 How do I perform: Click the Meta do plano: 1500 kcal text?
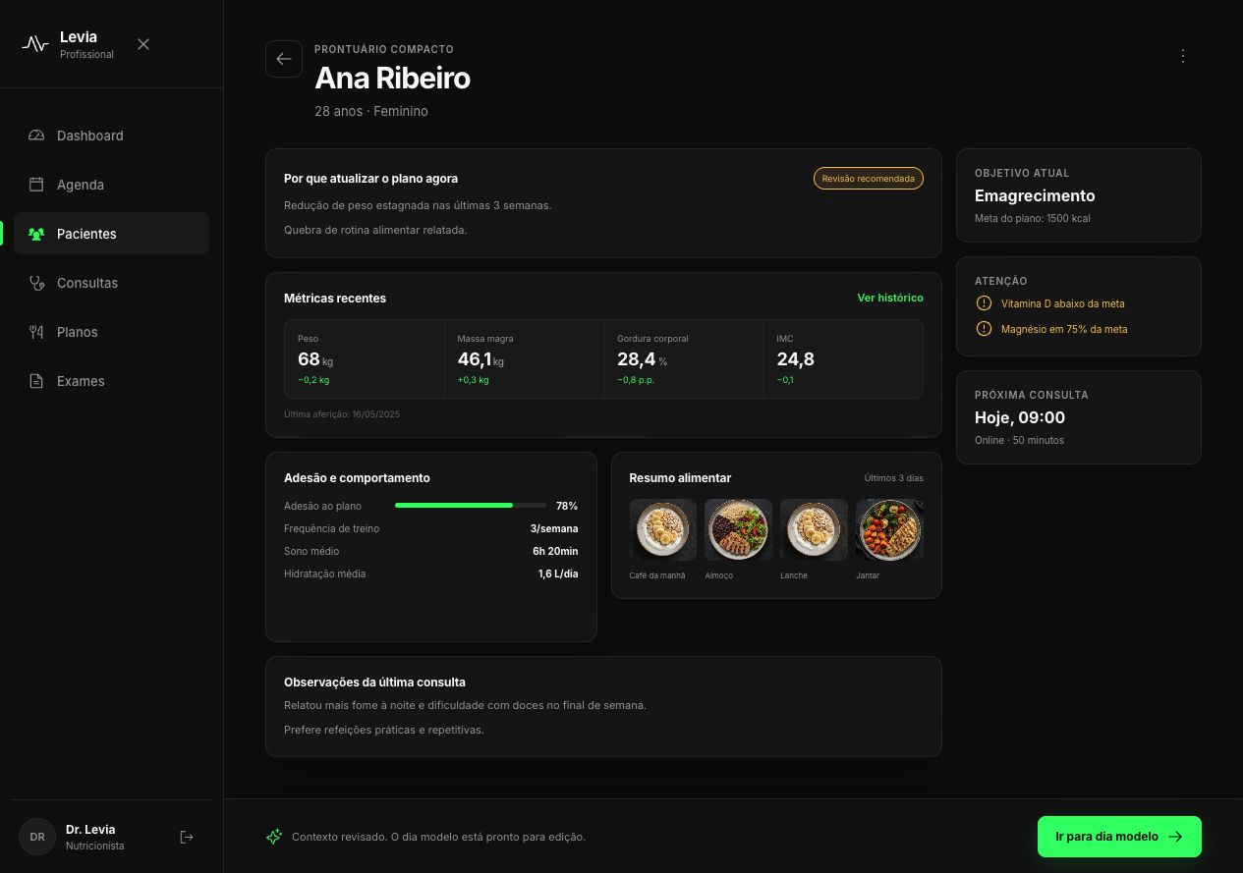pos(1033,218)
